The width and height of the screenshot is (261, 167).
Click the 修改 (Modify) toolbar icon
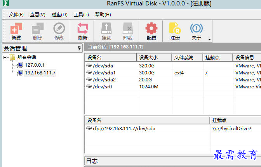59,31
